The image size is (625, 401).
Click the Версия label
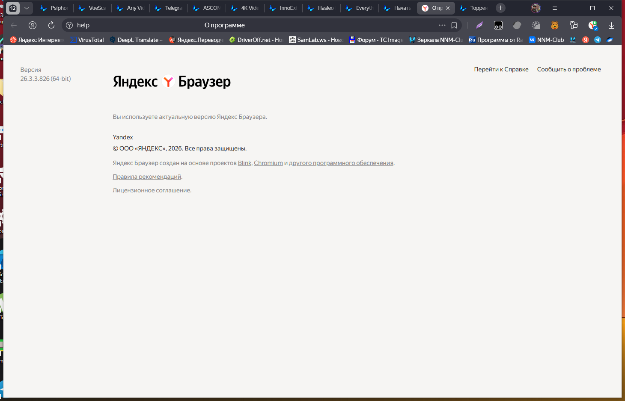pyautogui.click(x=31, y=70)
